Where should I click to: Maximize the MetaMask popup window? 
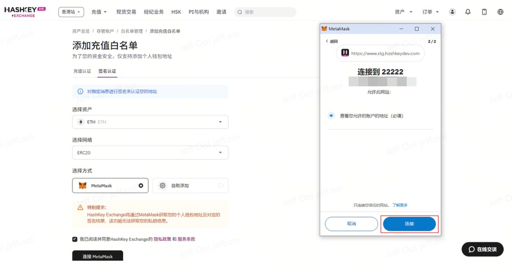point(417,29)
